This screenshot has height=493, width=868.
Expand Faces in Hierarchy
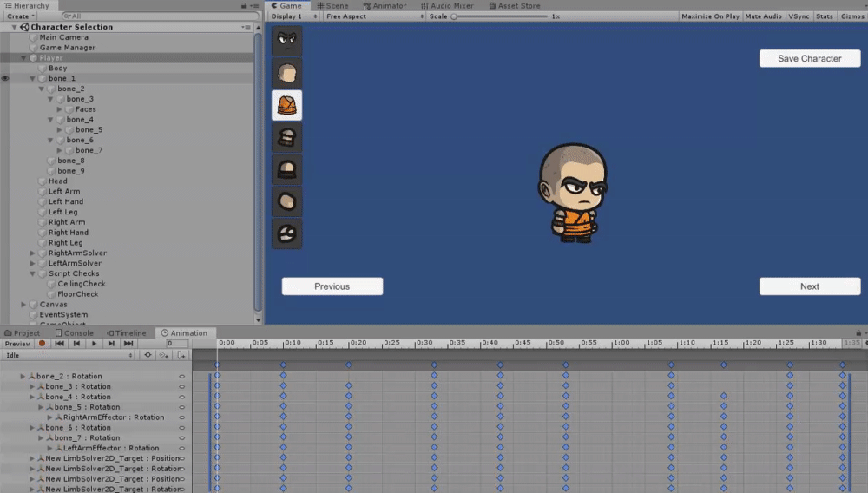59,109
